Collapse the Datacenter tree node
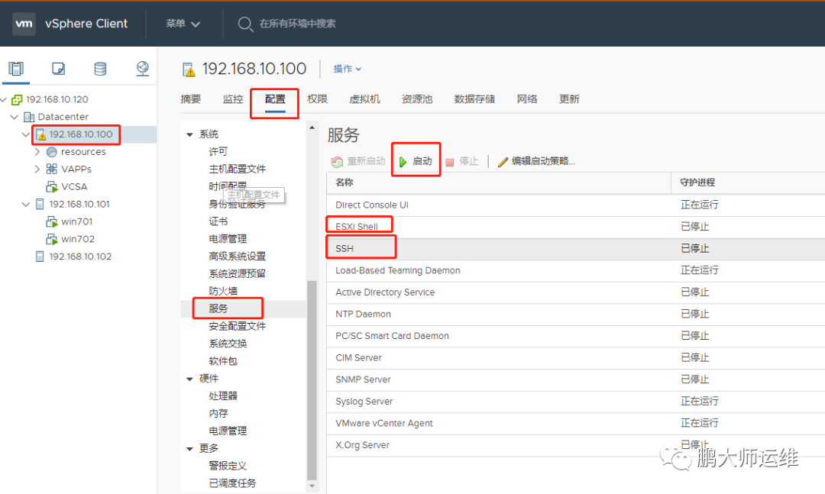 click(15, 117)
